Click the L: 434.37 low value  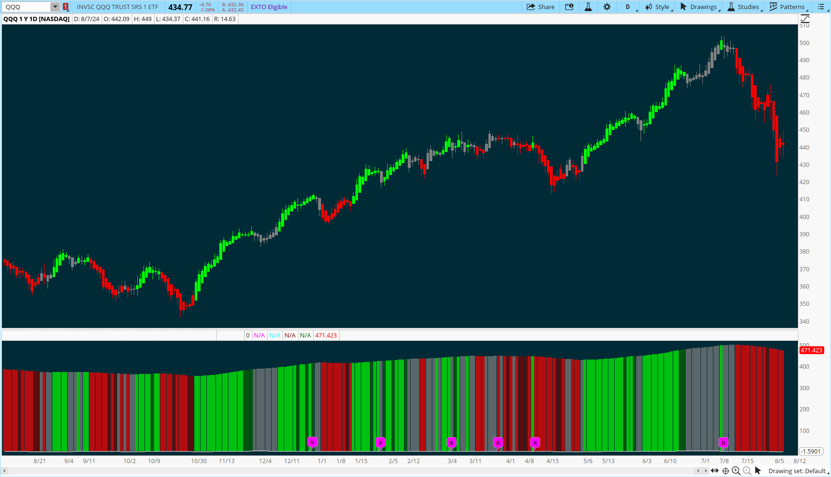(168, 19)
